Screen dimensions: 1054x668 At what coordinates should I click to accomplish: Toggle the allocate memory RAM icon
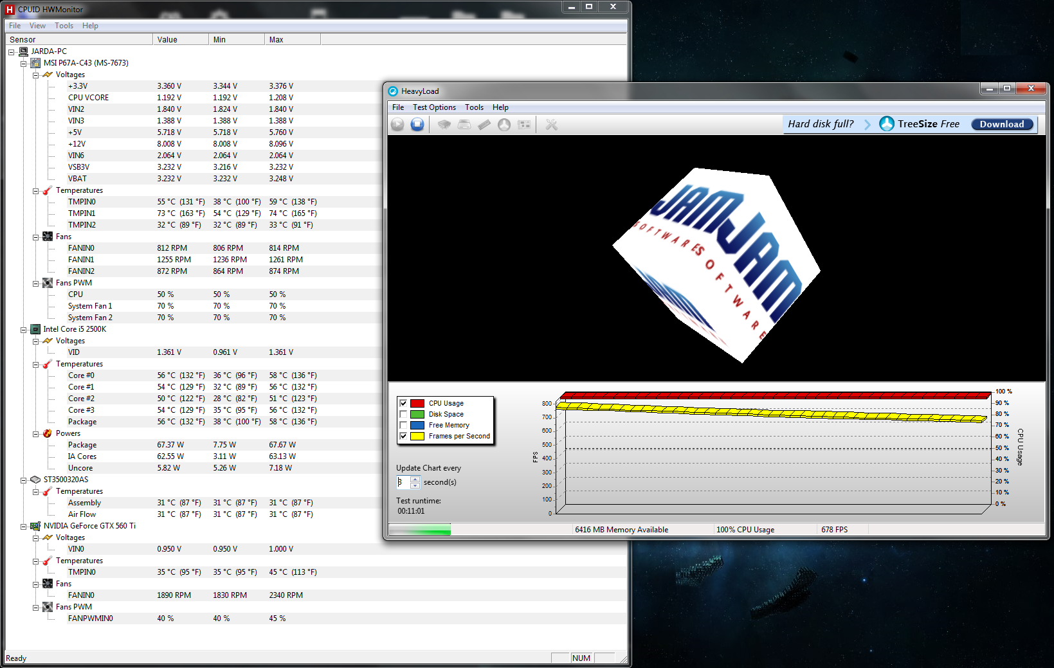(484, 124)
